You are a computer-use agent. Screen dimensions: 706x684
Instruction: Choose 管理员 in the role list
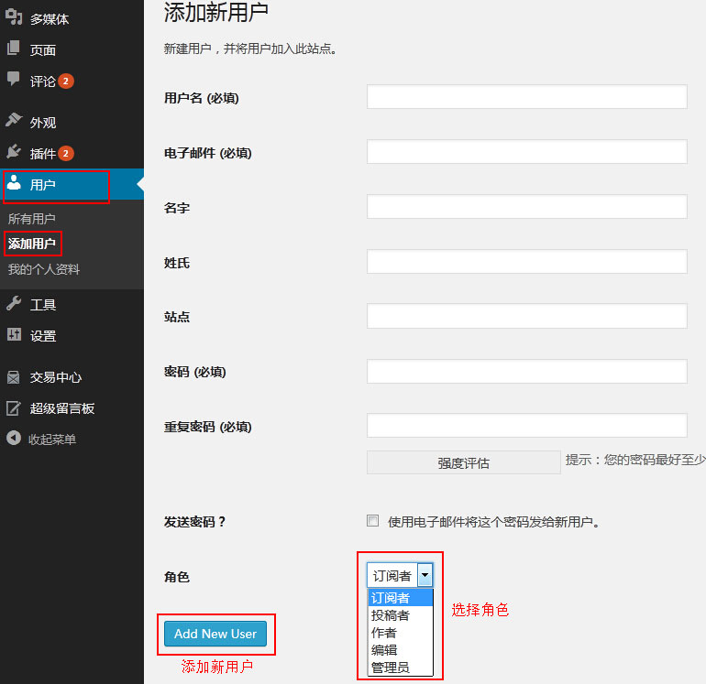391,668
